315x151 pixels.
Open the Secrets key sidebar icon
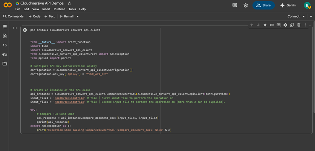coord(5,55)
